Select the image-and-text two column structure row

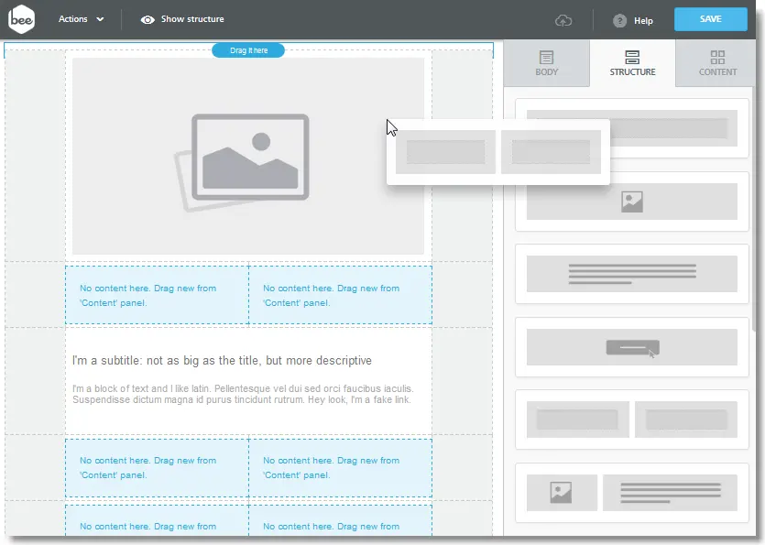(x=632, y=492)
